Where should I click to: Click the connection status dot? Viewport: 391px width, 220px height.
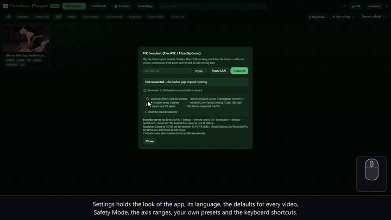coord(387,6)
